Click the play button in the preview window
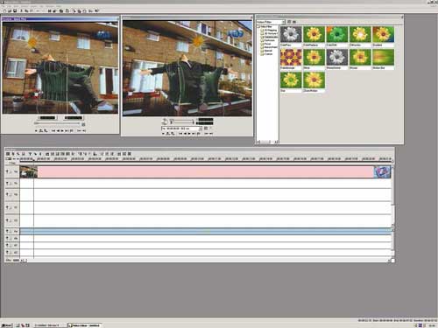 (x=189, y=134)
